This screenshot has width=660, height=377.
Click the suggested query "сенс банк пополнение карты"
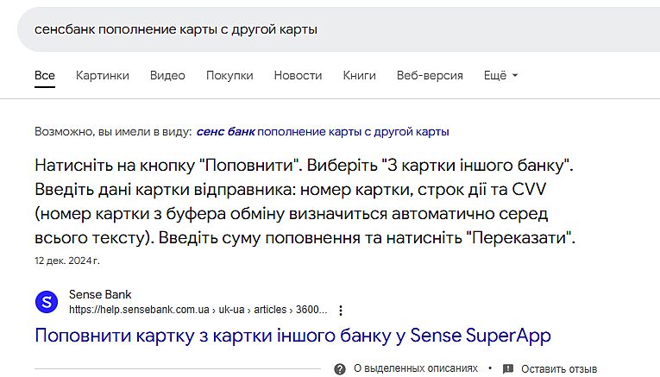[x=323, y=132]
